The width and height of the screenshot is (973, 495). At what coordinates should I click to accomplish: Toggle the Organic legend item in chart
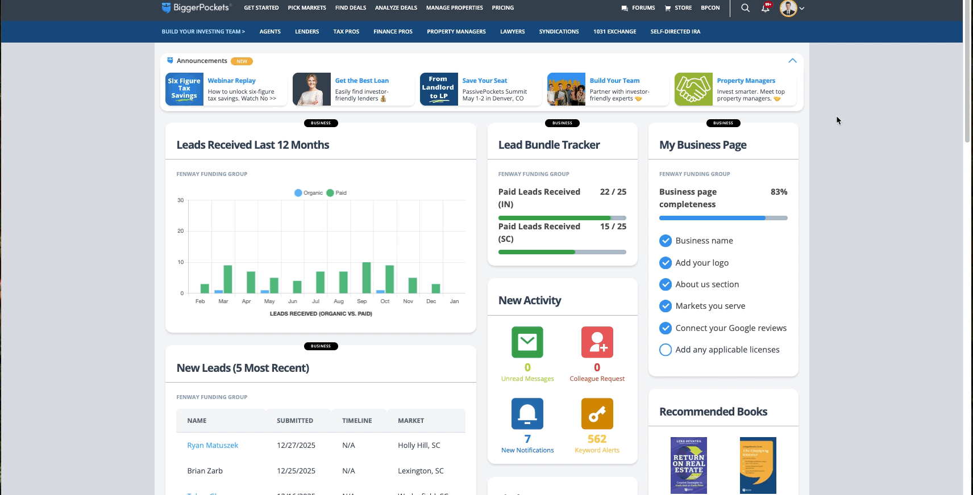pos(309,193)
